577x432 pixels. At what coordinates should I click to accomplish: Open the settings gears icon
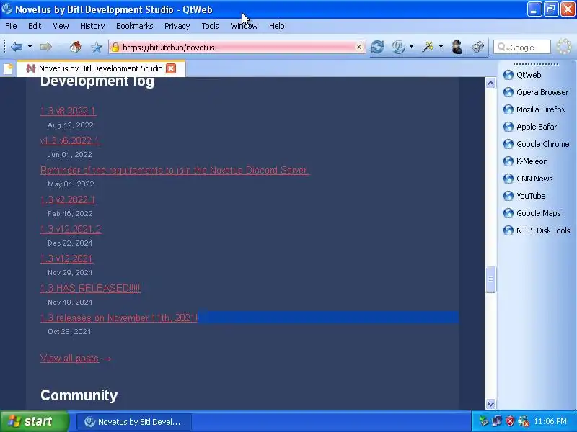pos(478,47)
